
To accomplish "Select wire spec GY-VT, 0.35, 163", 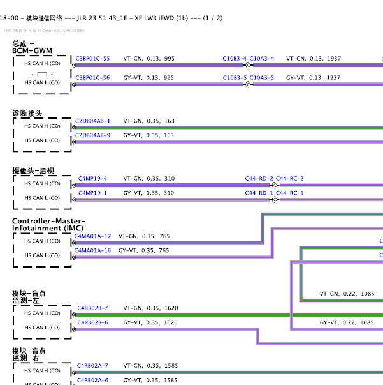I will 148,135.
